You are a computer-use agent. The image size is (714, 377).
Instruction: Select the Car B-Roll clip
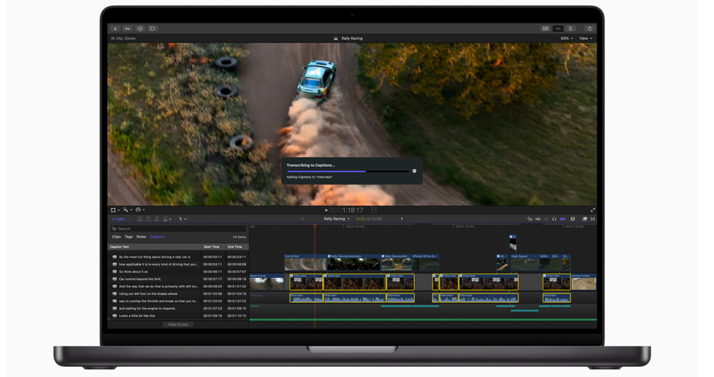point(305,263)
